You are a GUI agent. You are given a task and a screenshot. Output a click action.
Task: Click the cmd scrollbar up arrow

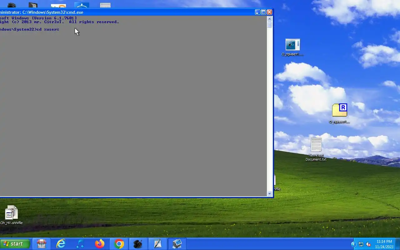(x=270, y=19)
